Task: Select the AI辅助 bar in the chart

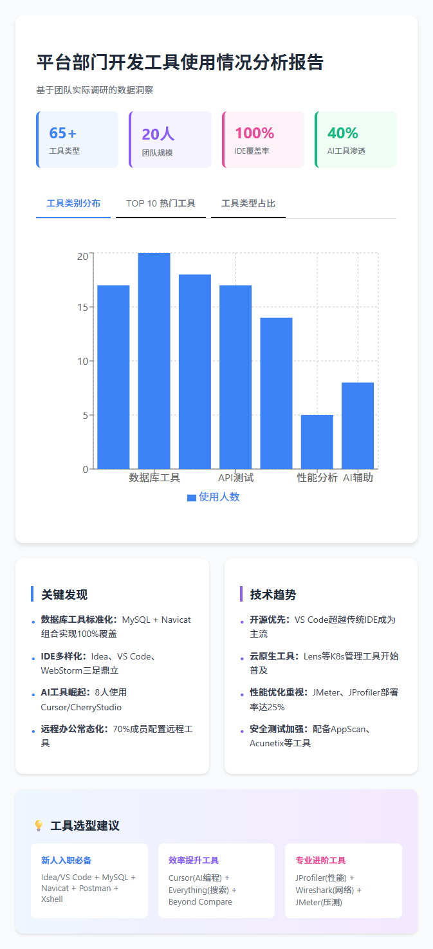Action: pos(358,425)
